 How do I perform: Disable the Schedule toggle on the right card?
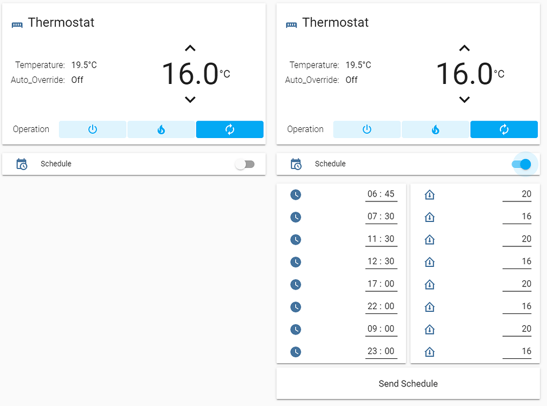coord(521,164)
